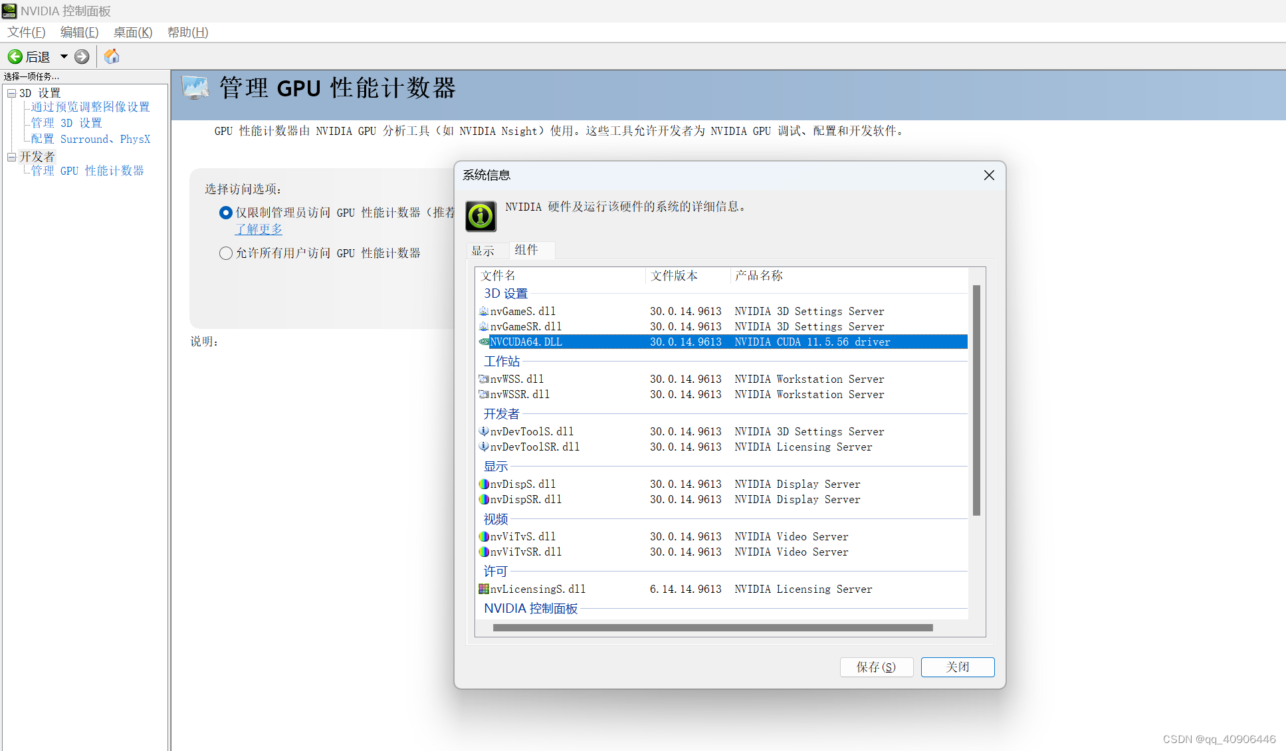Open the 了解更多 link

259,229
